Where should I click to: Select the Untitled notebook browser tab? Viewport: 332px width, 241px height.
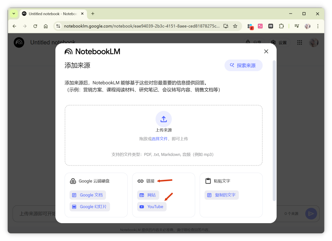(53, 14)
